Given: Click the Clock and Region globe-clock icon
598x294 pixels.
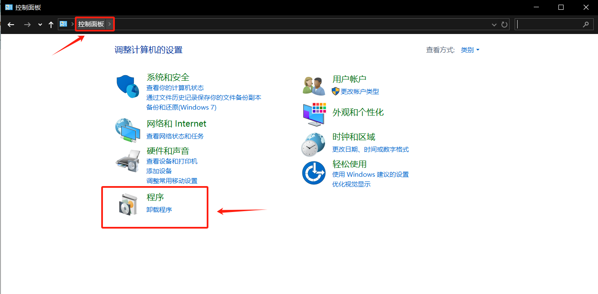Looking at the screenshot, I should pyautogui.click(x=314, y=144).
